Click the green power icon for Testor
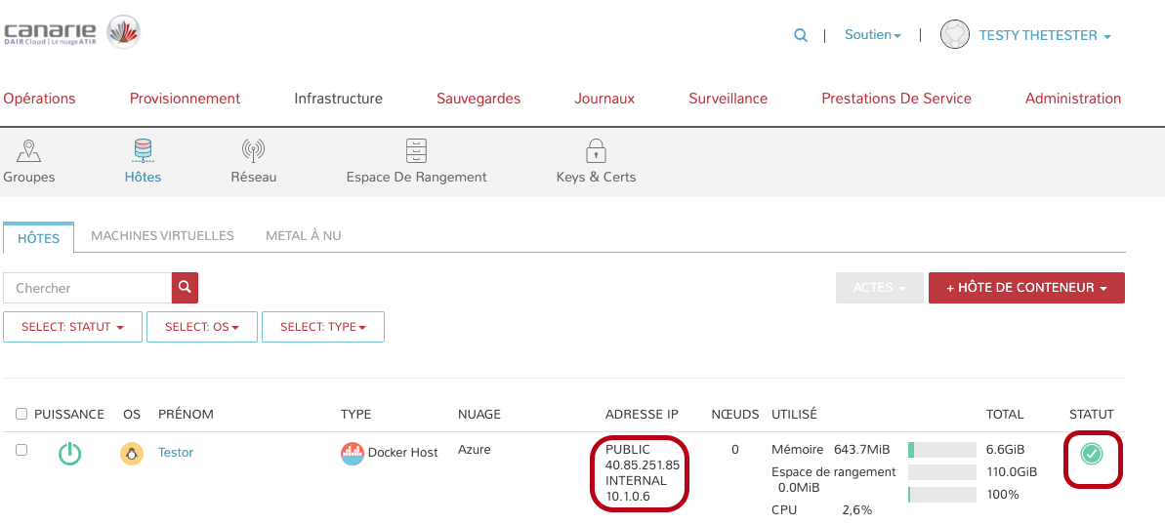The height and width of the screenshot is (525, 1165). point(69,454)
